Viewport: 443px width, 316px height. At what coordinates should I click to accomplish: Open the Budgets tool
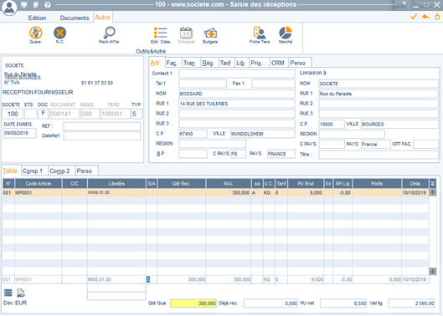(210, 33)
